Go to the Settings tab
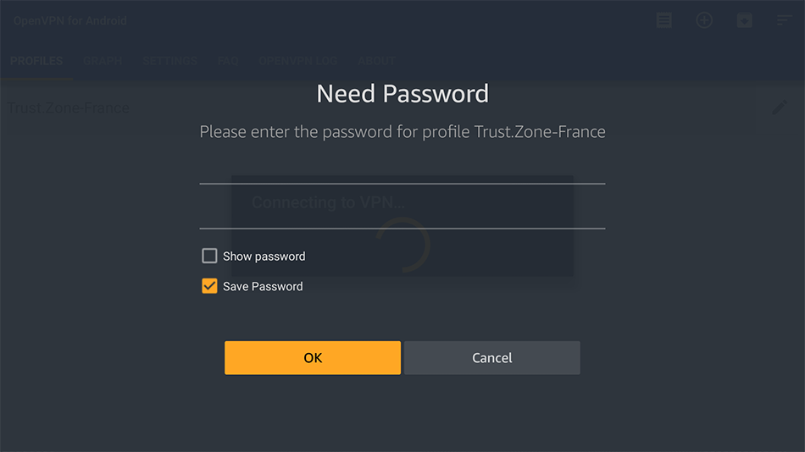The height and width of the screenshot is (452, 805). (x=169, y=61)
